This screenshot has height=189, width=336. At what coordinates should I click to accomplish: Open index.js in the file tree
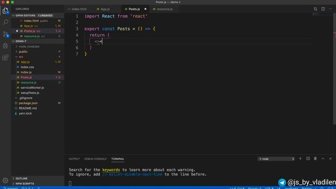(x=38, y=72)
